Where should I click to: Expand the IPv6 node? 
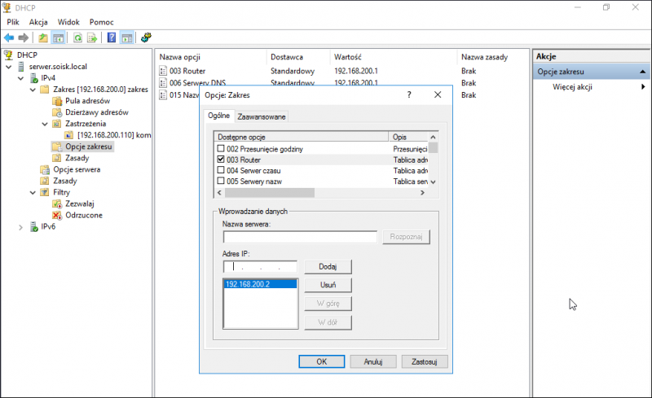pyautogui.click(x=20, y=226)
